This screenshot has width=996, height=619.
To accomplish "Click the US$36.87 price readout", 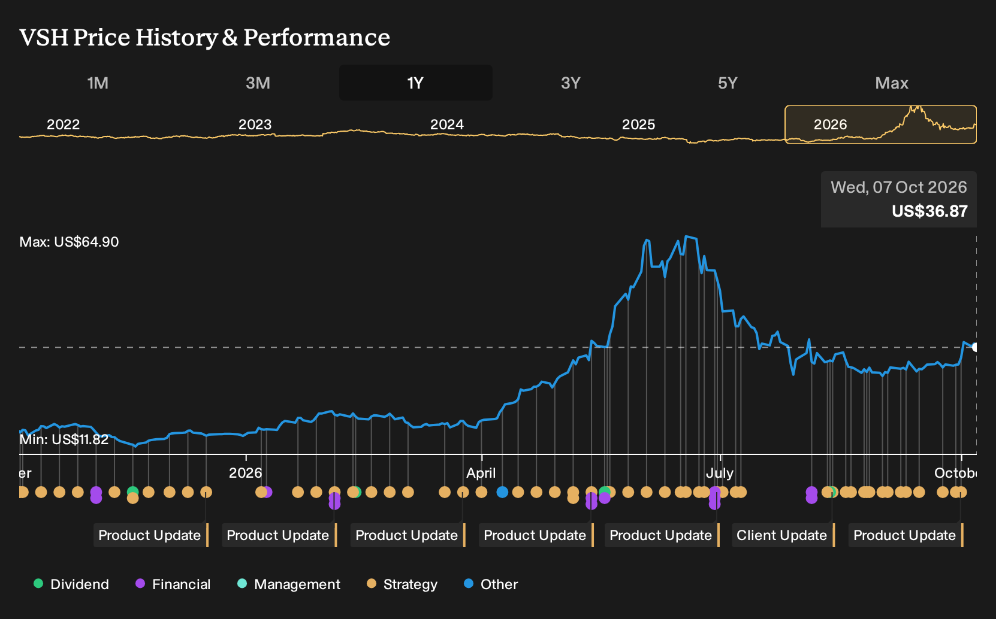I will [929, 211].
